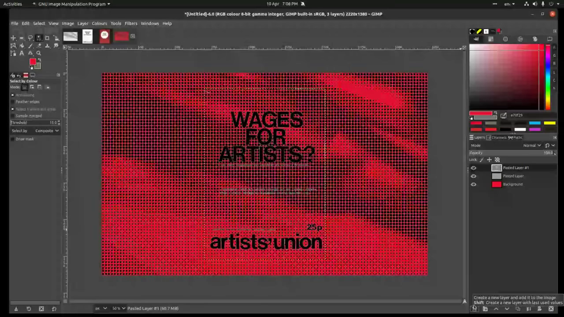
Task: Pick the yellow colour from history
Action: [x=549, y=123]
